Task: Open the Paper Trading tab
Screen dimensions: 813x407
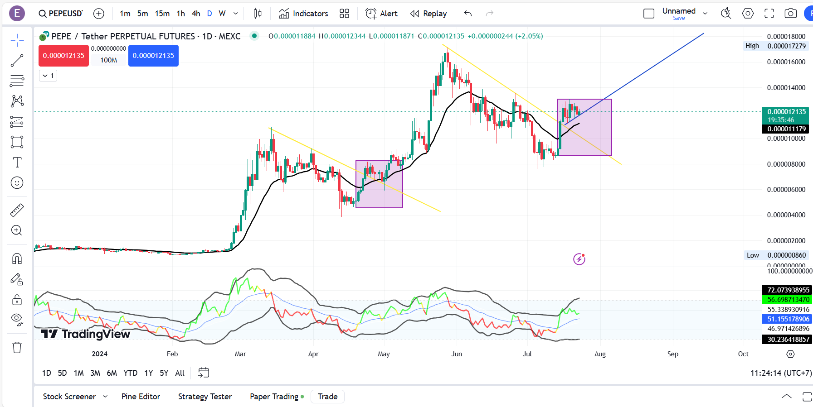Action: pyautogui.click(x=274, y=397)
